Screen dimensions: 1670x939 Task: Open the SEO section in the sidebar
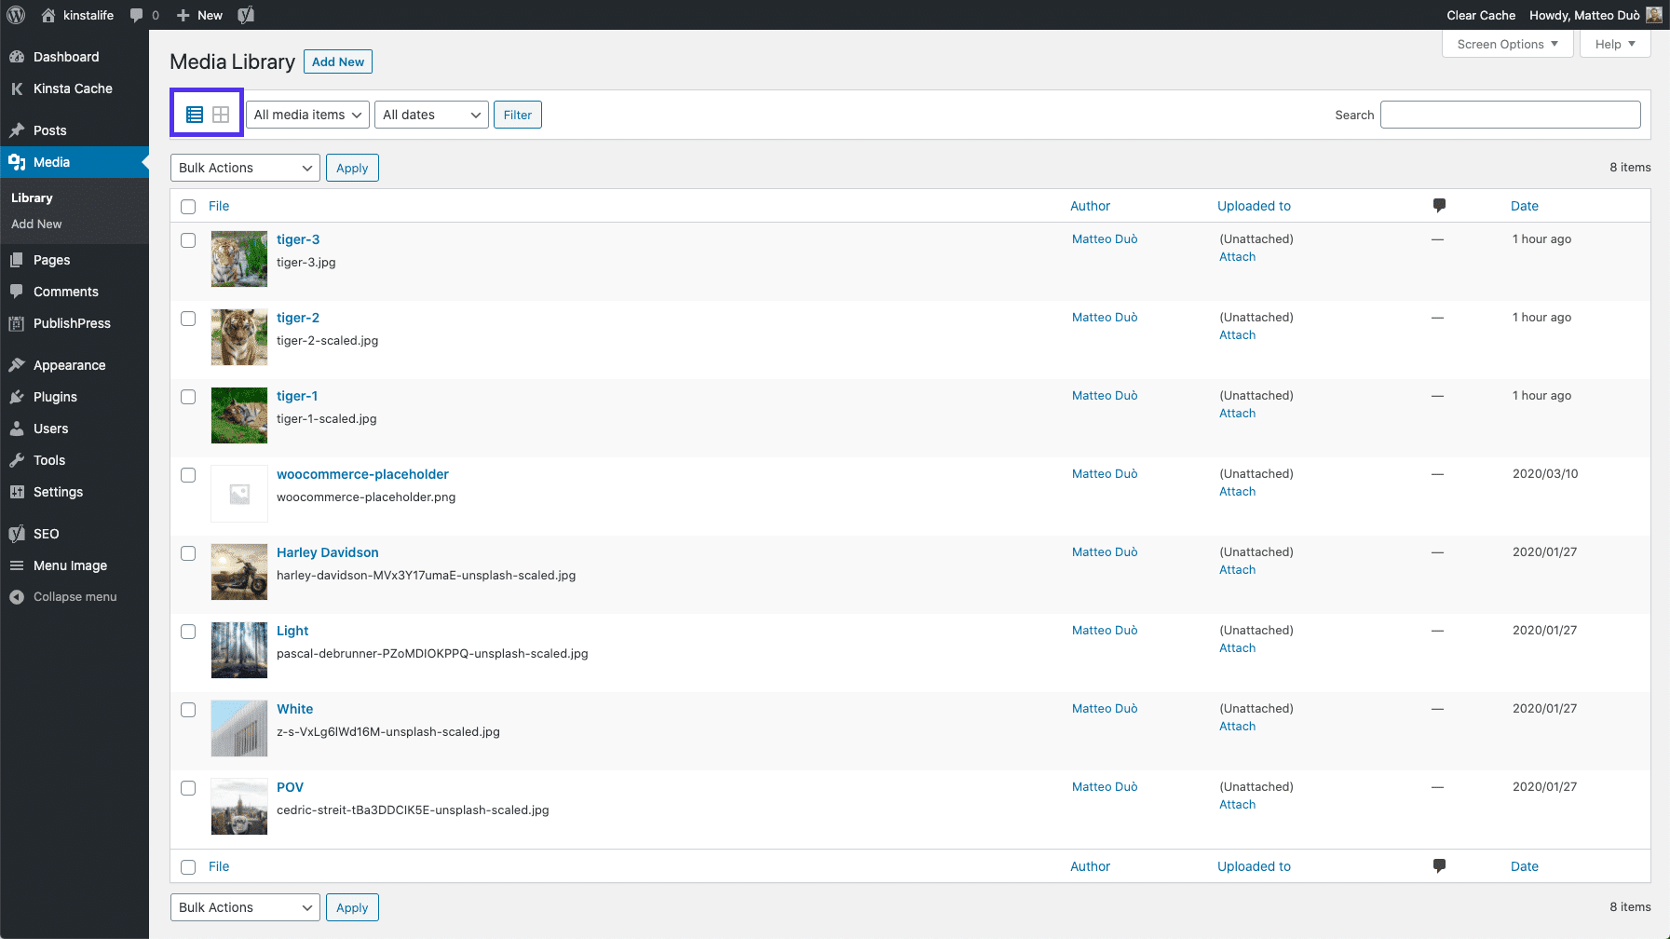(44, 534)
